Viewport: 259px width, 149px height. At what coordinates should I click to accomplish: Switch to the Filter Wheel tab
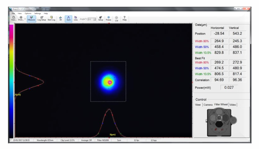click(221, 104)
